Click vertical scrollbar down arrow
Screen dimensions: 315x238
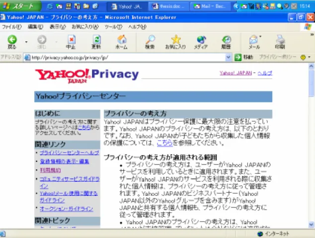(312, 225)
